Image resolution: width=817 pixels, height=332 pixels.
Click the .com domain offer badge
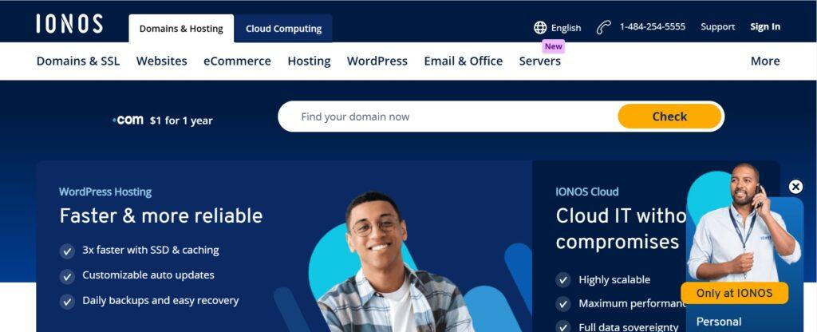[163, 121]
